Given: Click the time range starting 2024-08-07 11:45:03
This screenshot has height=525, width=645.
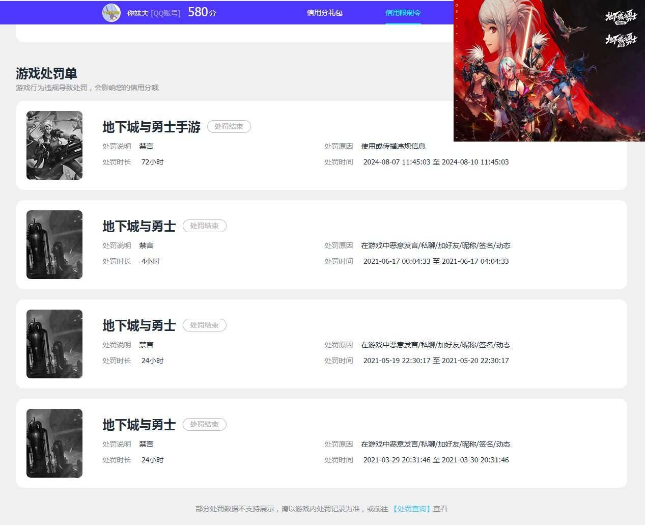Looking at the screenshot, I should click(436, 162).
